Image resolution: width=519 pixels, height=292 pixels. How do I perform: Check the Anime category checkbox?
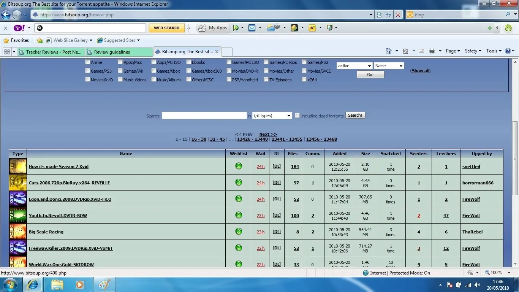tap(88, 62)
